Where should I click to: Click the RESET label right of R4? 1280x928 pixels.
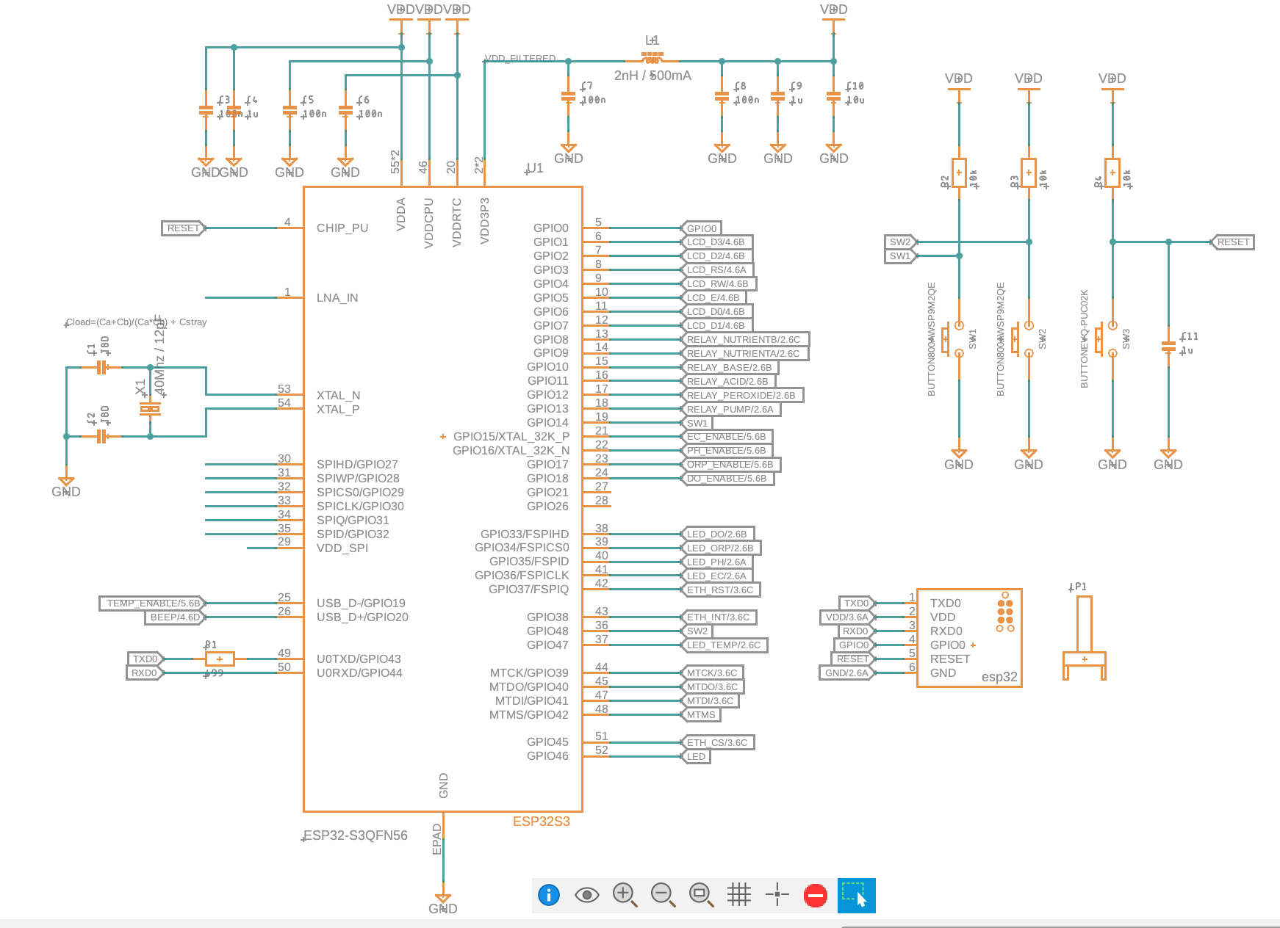point(1233,242)
